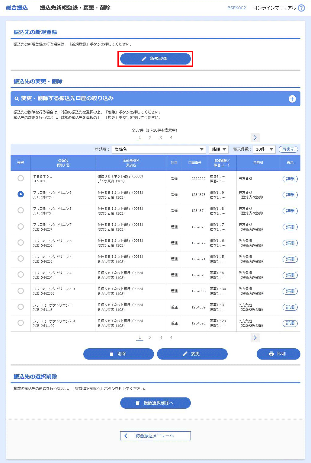Click the 口座番号 column header
This screenshot has height=463, width=311.
[195, 163]
